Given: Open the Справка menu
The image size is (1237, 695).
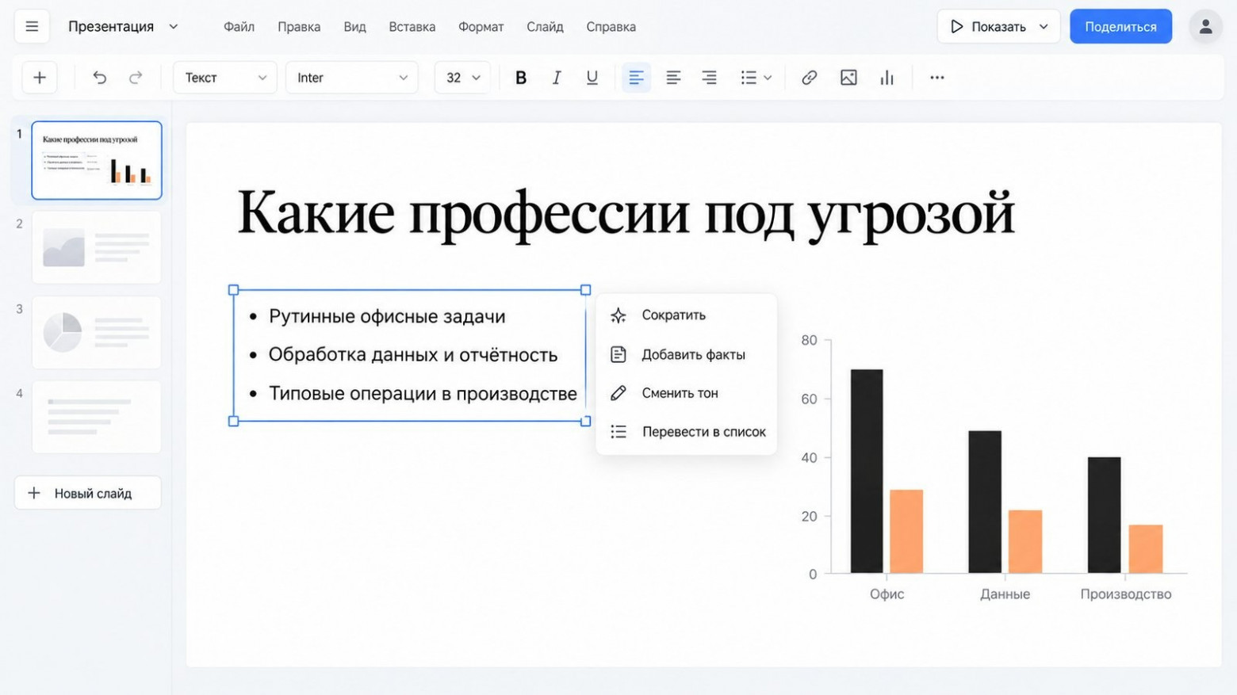Looking at the screenshot, I should 611,27.
